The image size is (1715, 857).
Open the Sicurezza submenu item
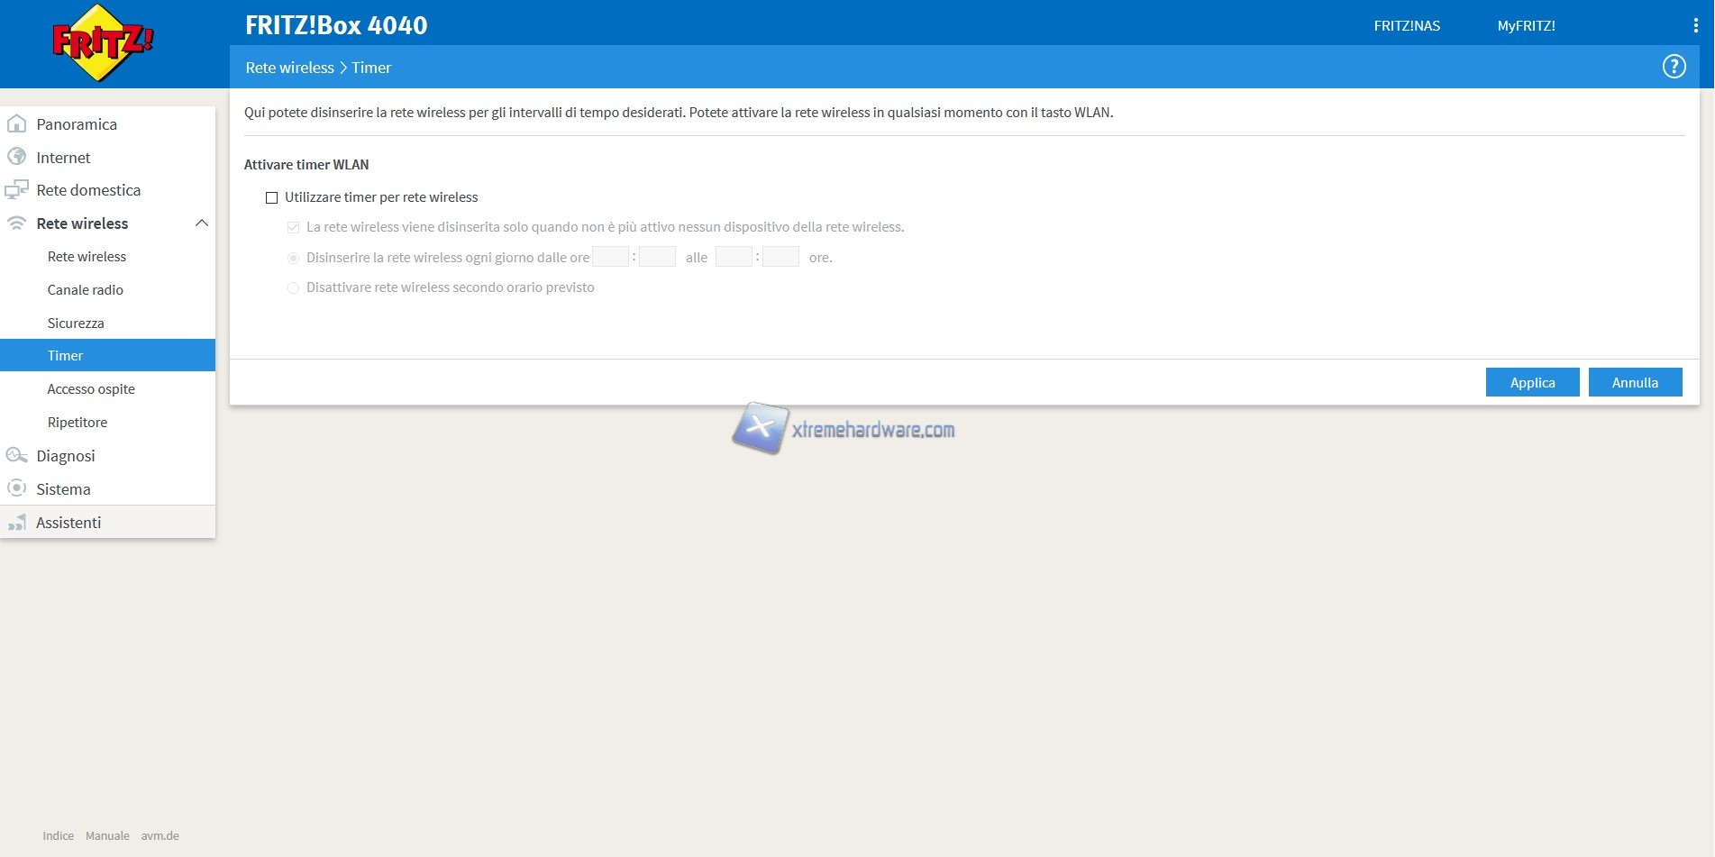pos(76,324)
